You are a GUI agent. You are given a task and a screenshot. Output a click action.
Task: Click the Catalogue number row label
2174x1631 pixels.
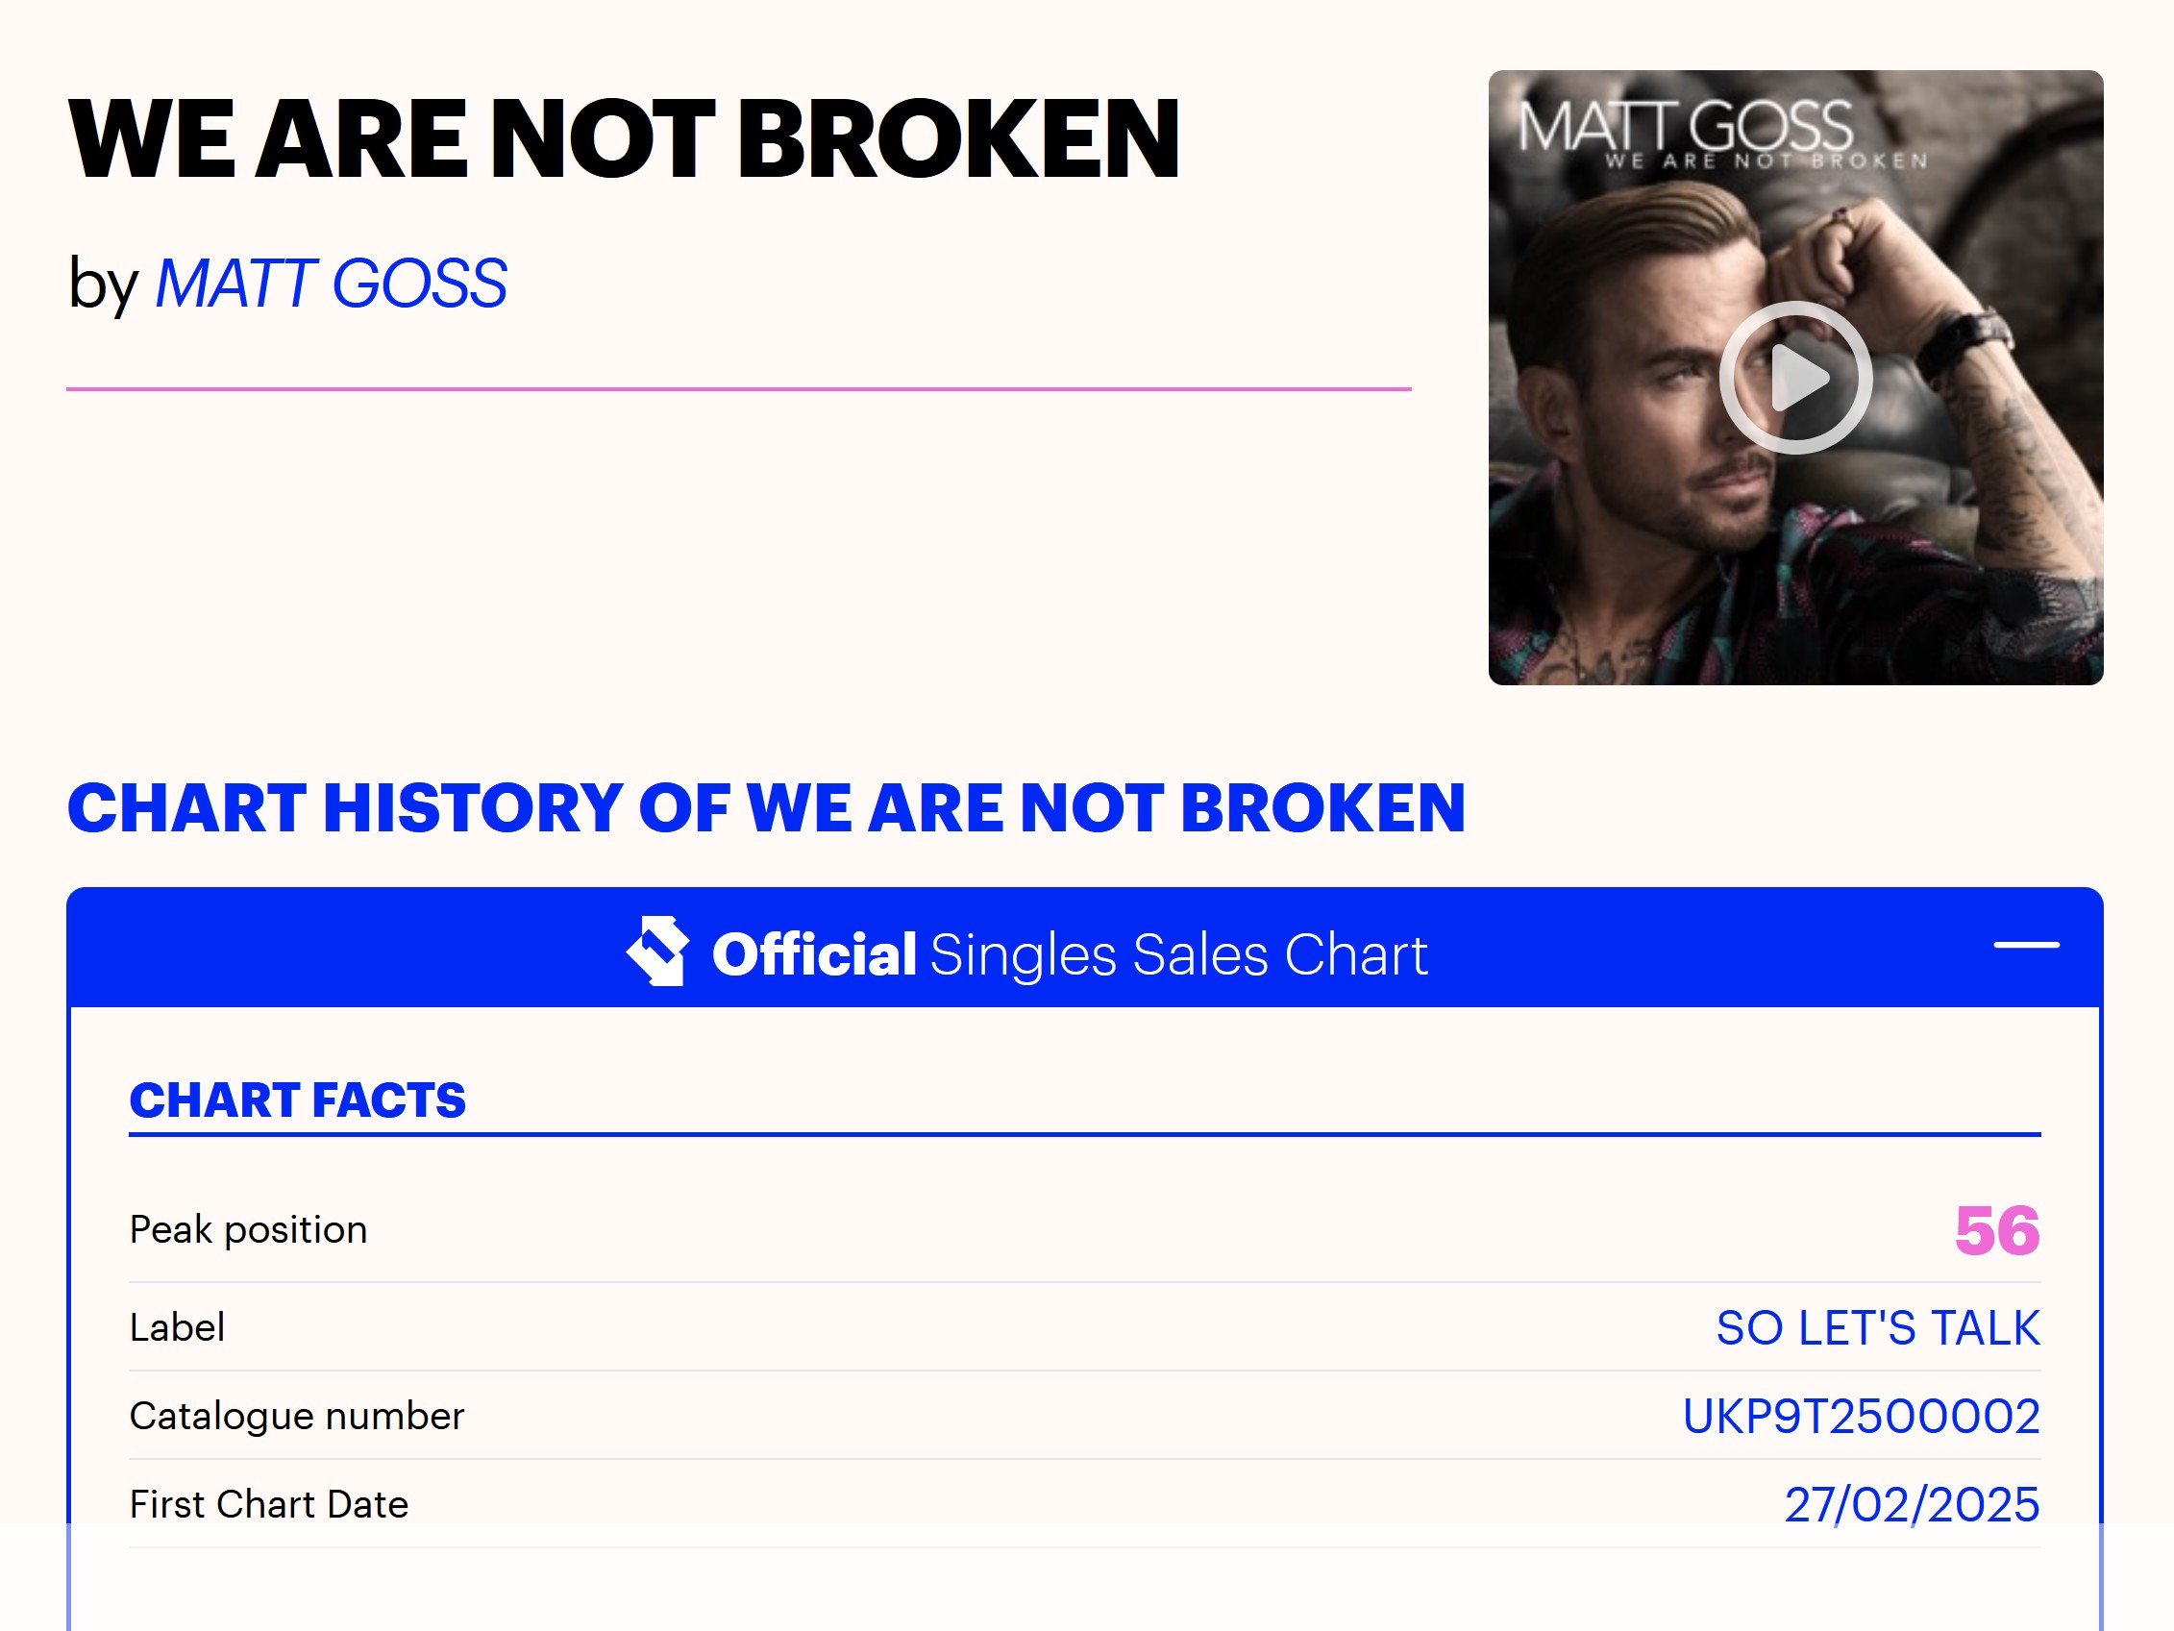[x=296, y=1416]
